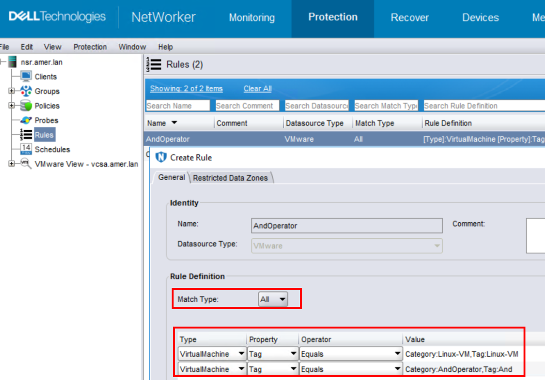Open the Protection menu in menu bar
This screenshot has width=545, height=380.
point(90,47)
